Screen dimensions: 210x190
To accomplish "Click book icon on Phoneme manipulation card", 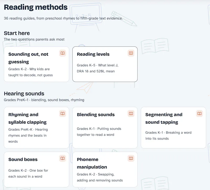I will pos(131,159).
